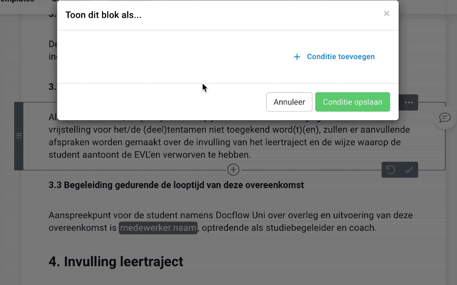Close the 'Toon dit blok als...' dialog

click(386, 14)
